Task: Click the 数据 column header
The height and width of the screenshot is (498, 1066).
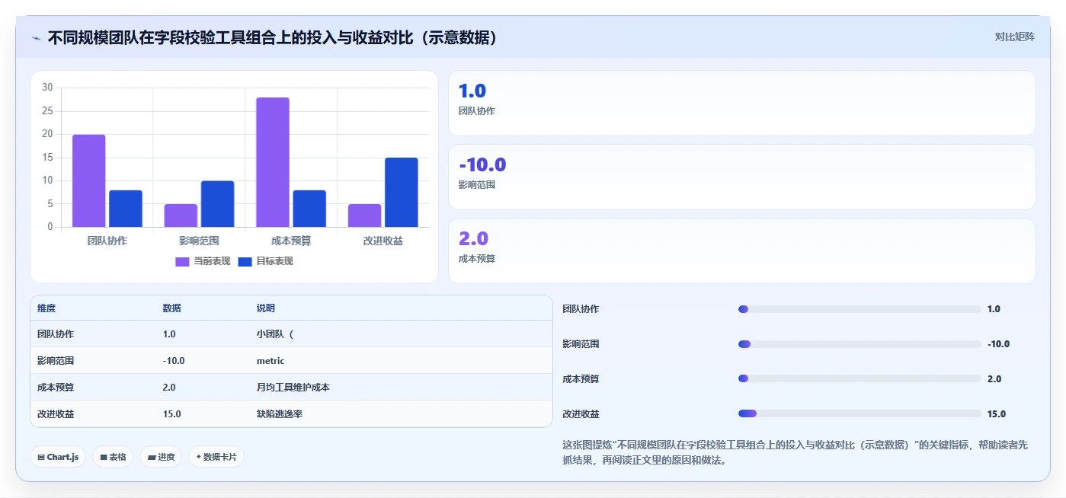Action: coord(172,308)
